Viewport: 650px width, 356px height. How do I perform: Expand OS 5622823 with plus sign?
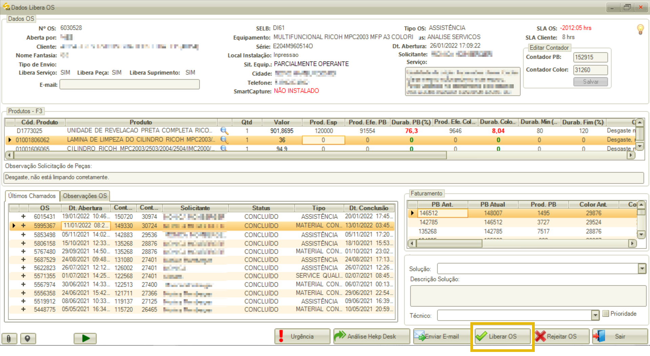(23, 268)
